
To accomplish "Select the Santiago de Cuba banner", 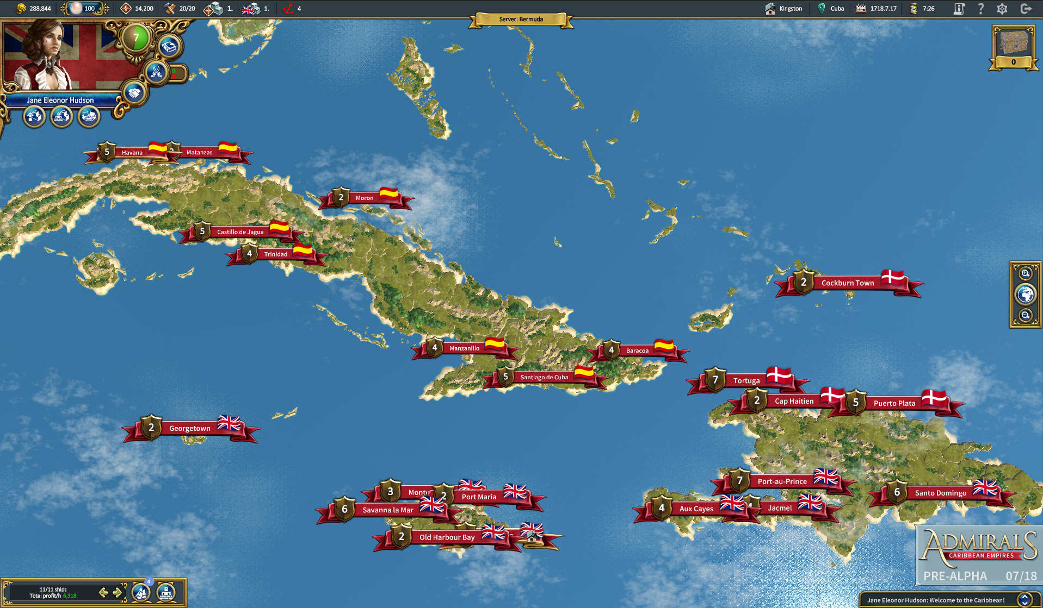I will [545, 377].
